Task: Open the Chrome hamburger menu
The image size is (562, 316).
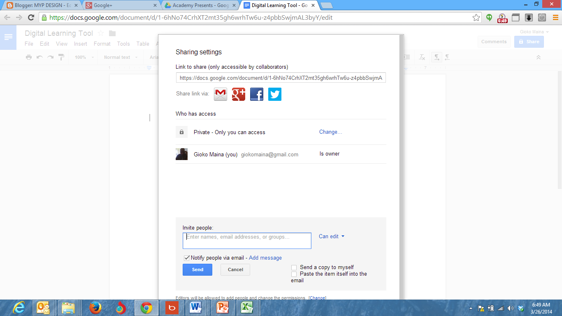Action: pos(555,17)
